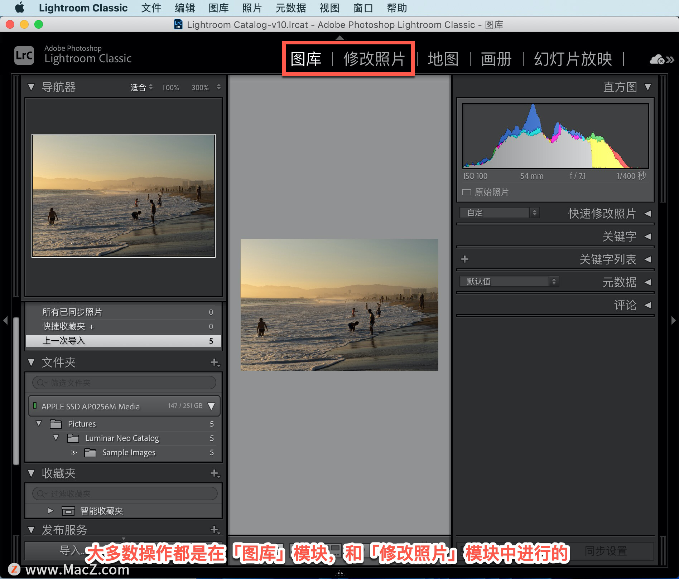Hide the left panel with edge arrow
Screen dimensions: 679x579
[x=5, y=320]
